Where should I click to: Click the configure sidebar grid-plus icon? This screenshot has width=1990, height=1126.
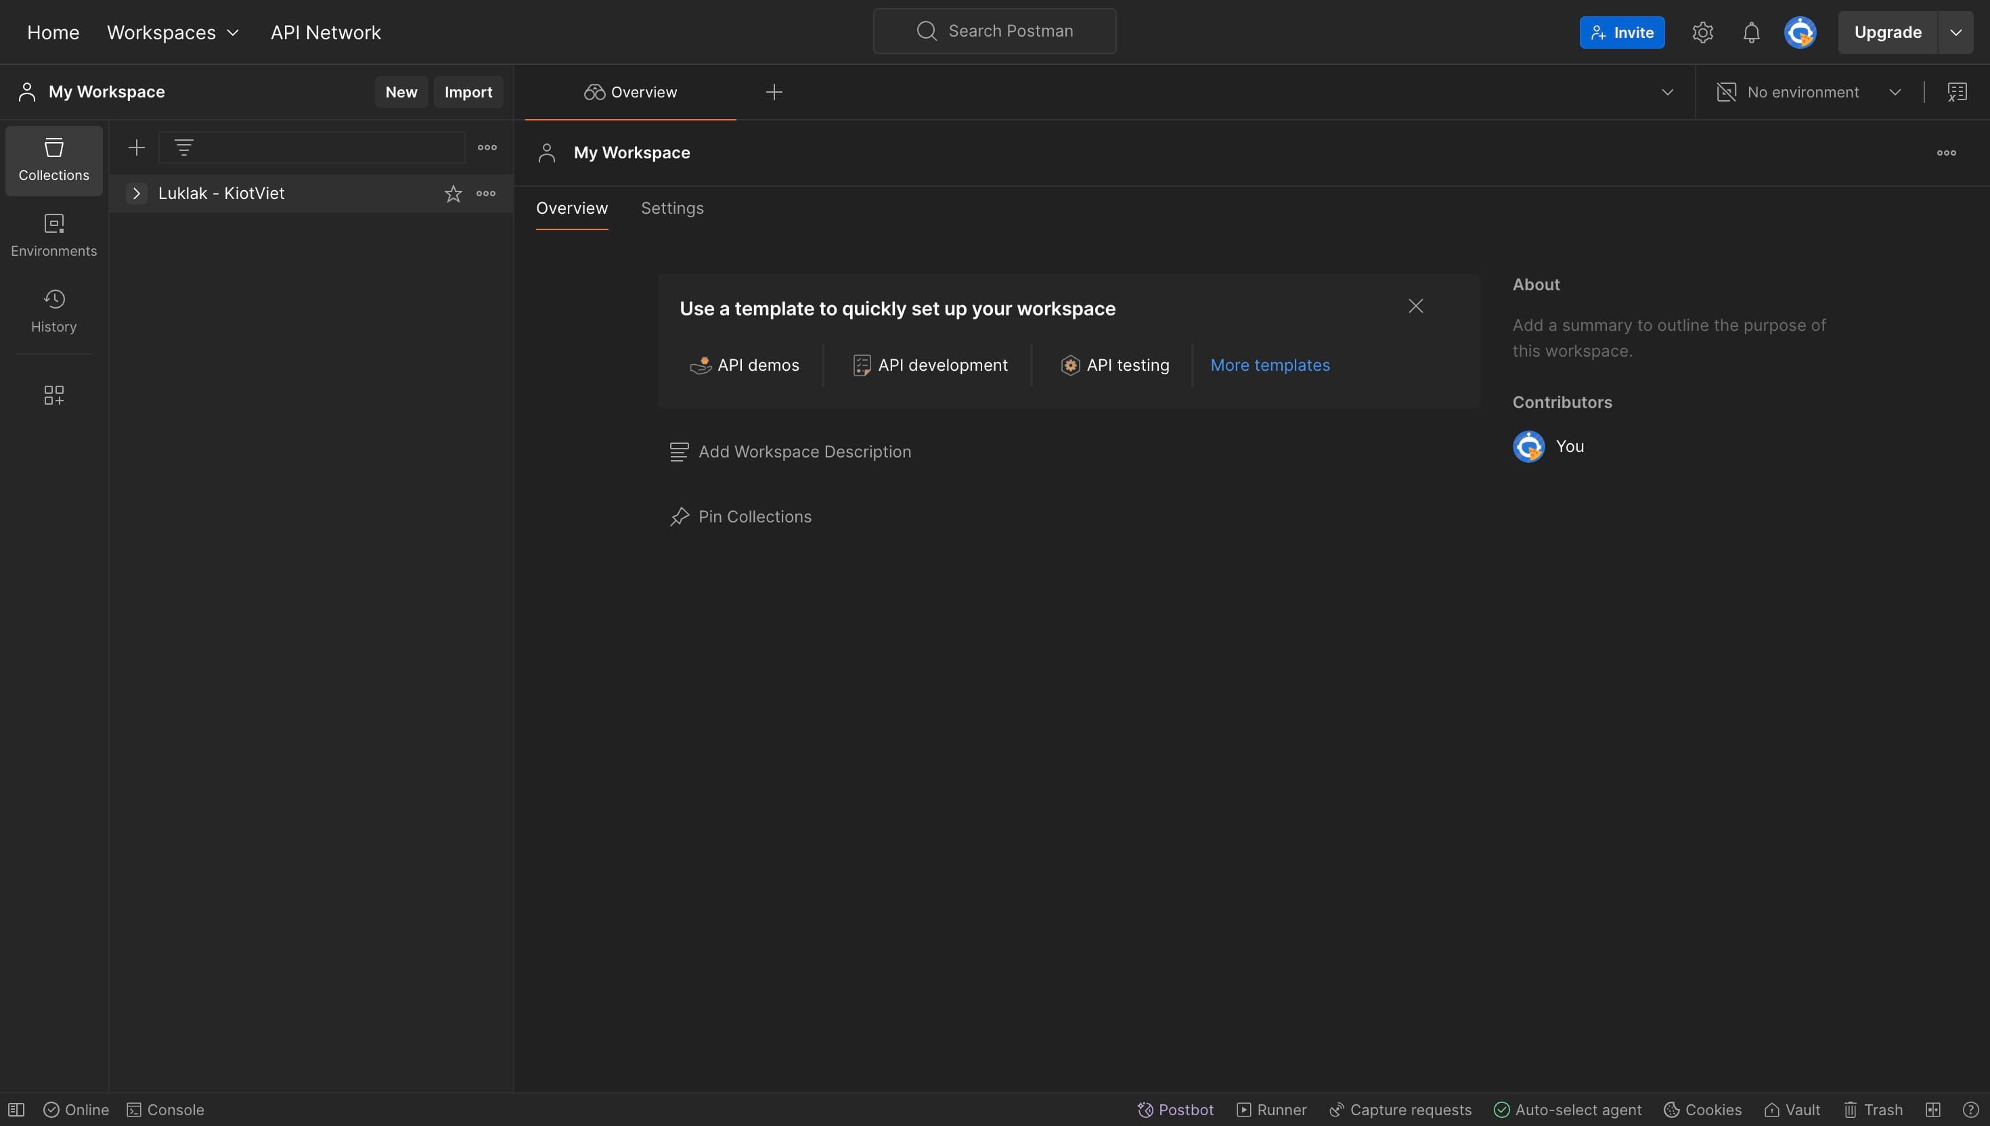[x=53, y=395]
